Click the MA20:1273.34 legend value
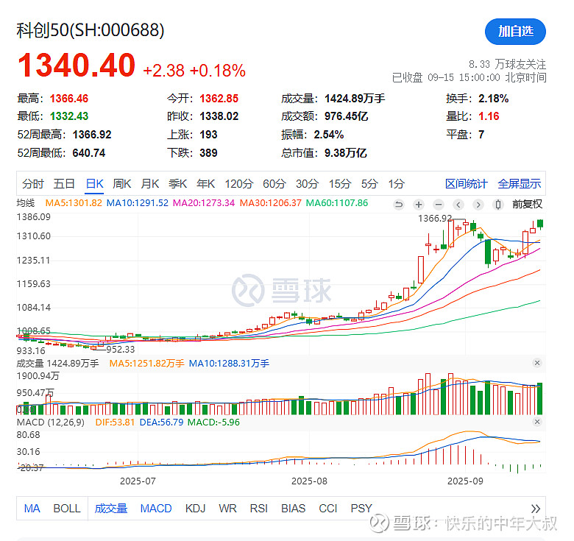 point(204,203)
